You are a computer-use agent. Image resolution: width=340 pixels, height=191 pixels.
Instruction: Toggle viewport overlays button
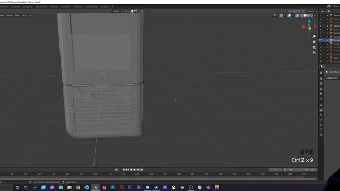(289, 15)
